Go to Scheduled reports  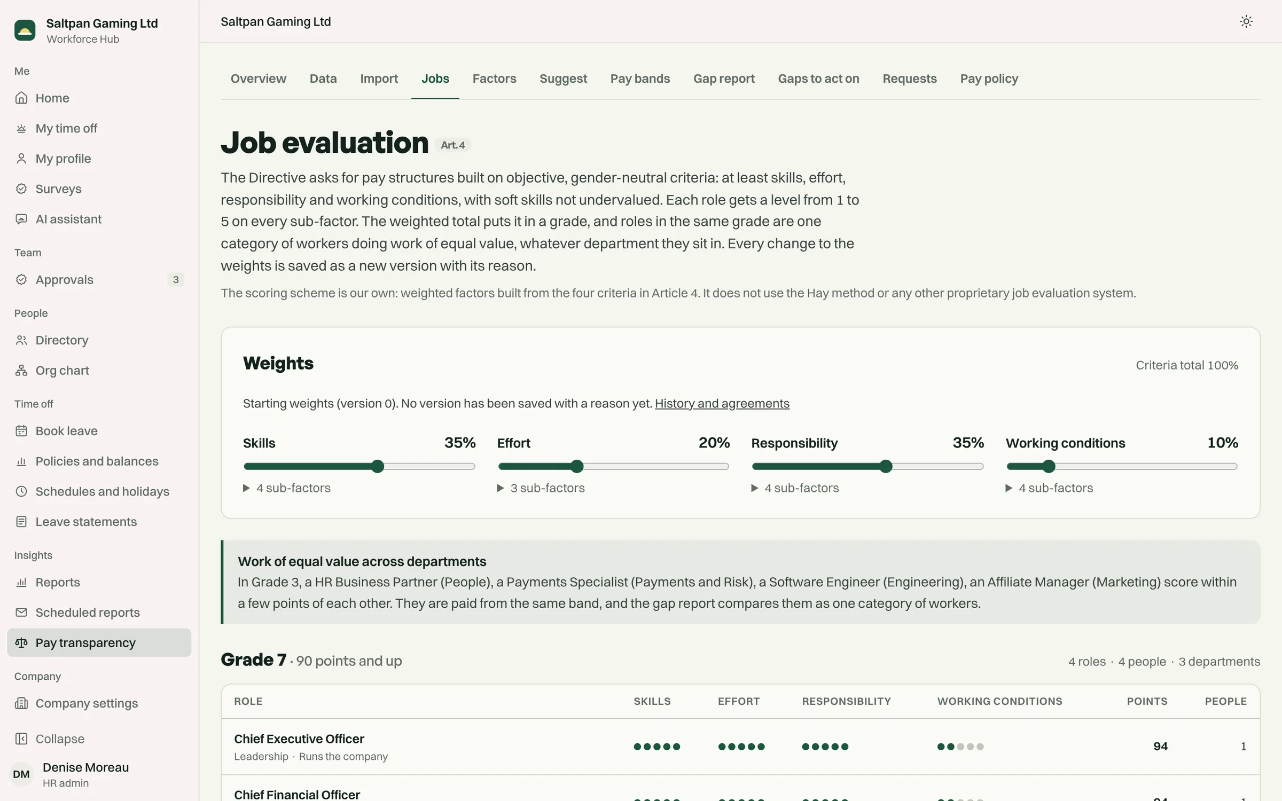coord(99,612)
